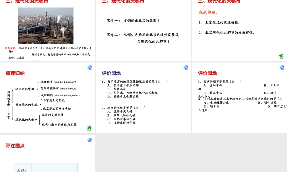287x172 pixels.
Task: Choose option A 承德避暑山庄
Action: [x=216, y=103]
